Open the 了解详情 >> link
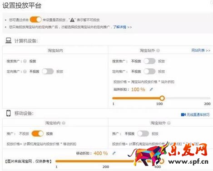 click(x=123, y=27)
